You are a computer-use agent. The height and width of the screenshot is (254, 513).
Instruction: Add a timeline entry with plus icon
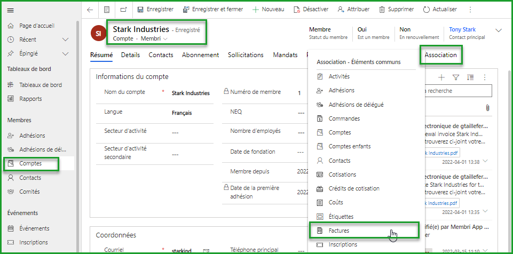click(441, 77)
